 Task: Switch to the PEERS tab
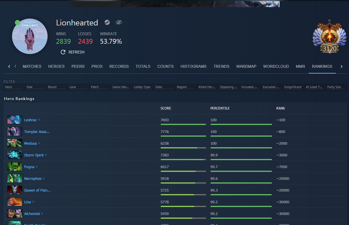78,66
